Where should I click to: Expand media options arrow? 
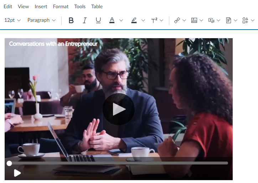click(x=218, y=20)
